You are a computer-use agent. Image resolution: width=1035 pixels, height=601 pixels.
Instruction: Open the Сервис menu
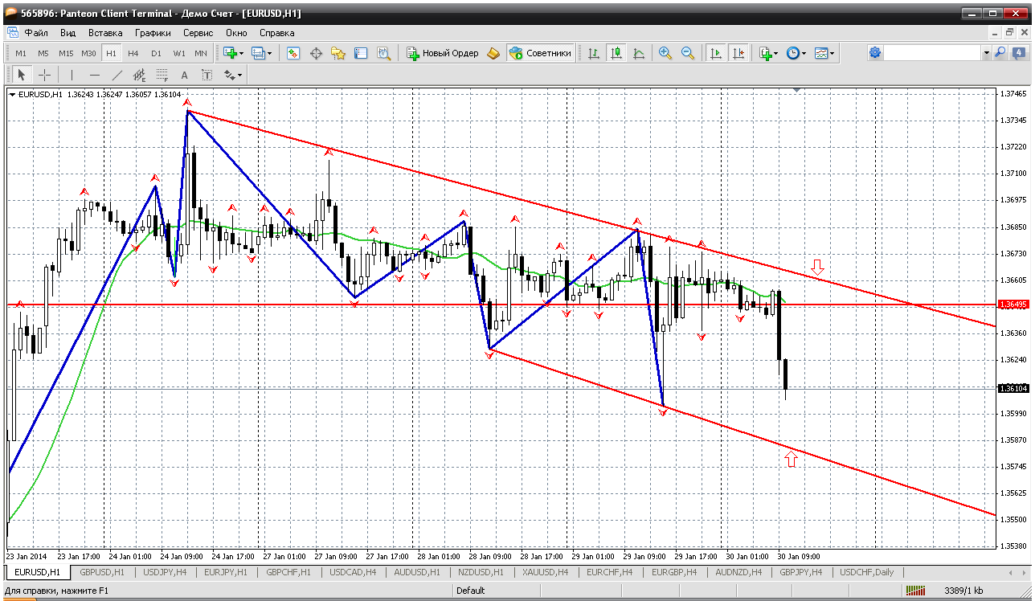198,33
